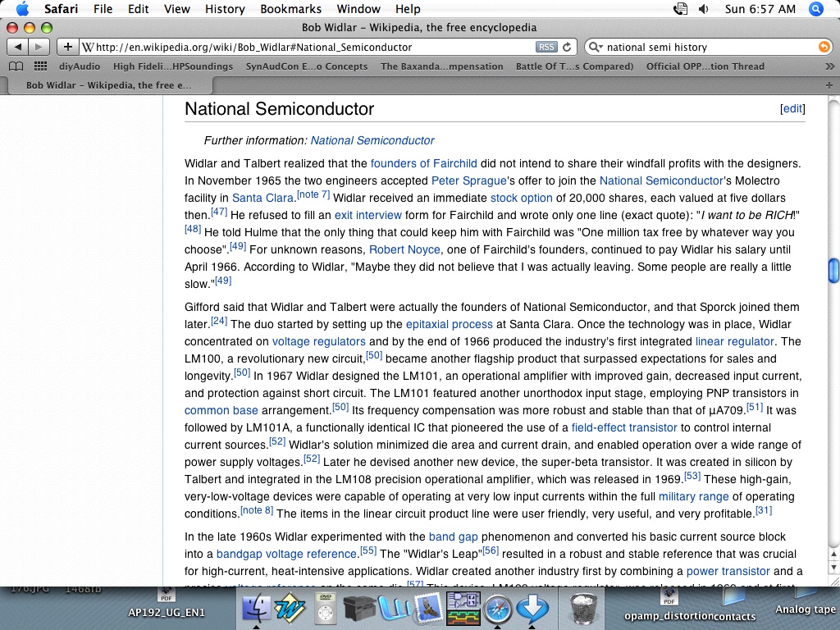Open the File menu
840x630 pixels.
[103, 8]
